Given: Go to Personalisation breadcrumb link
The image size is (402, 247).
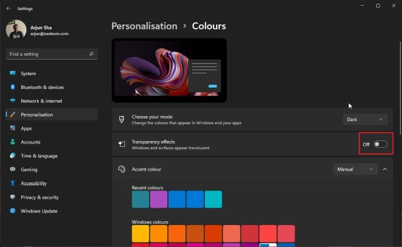Looking at the screenshot, I should (x=144, y=26).
